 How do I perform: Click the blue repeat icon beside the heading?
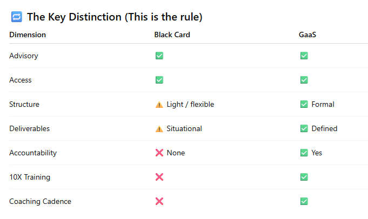16,17
